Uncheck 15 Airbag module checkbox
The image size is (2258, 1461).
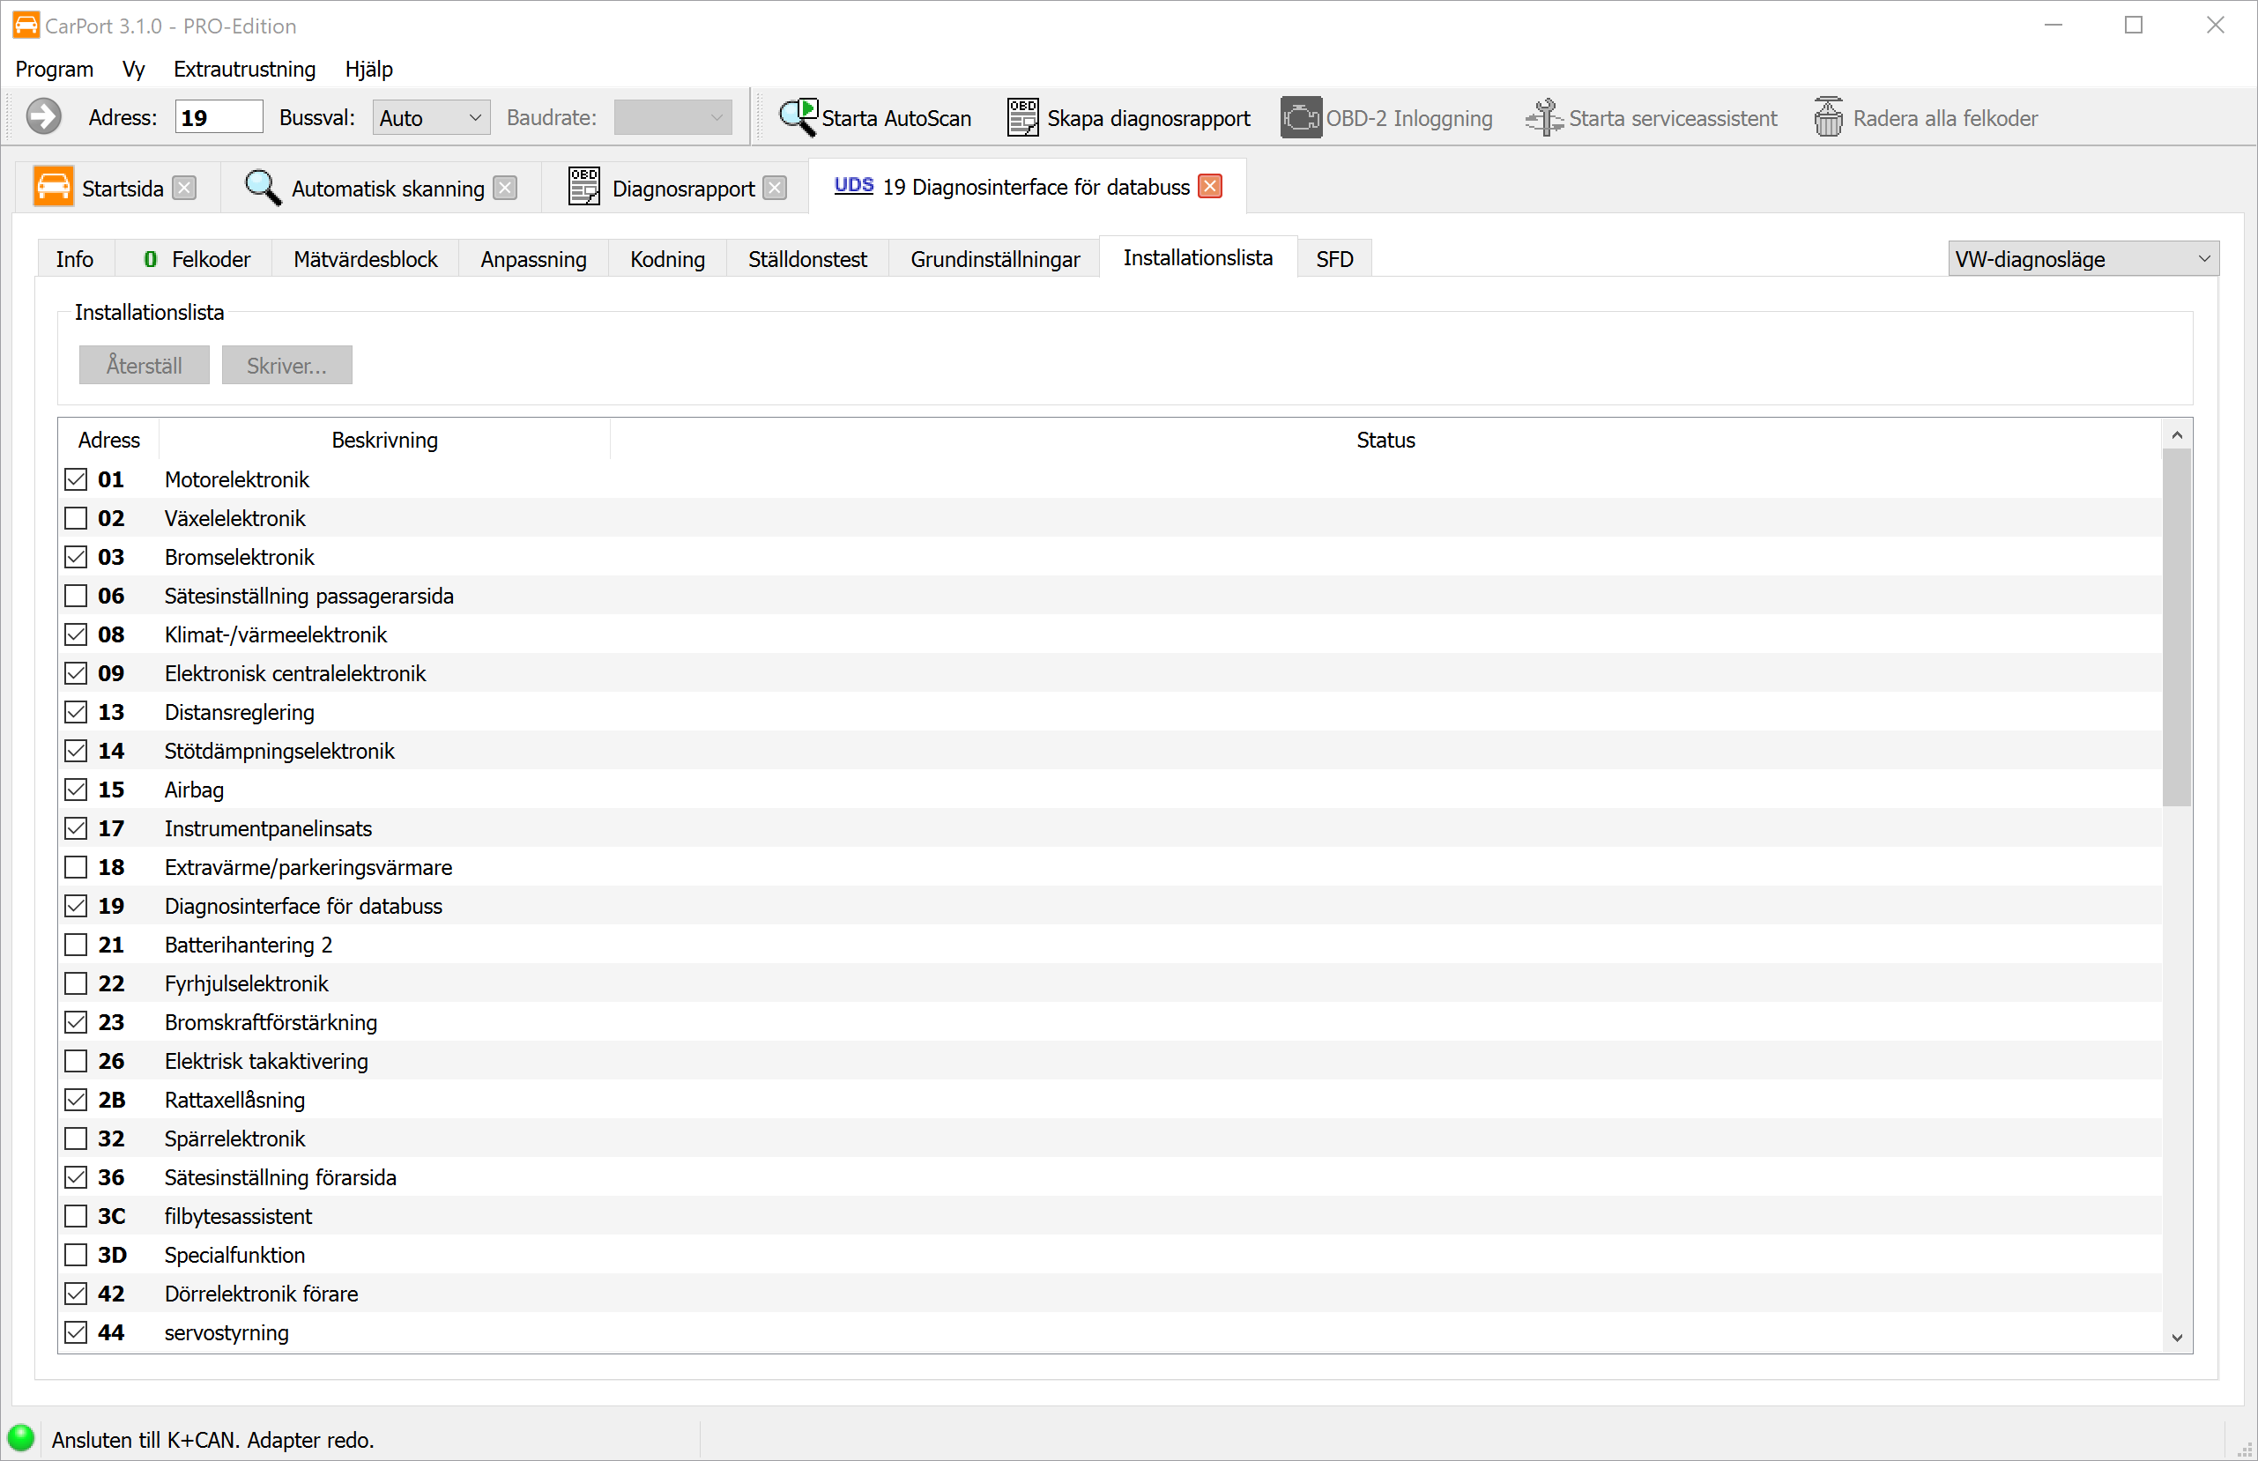pos(76,790)
